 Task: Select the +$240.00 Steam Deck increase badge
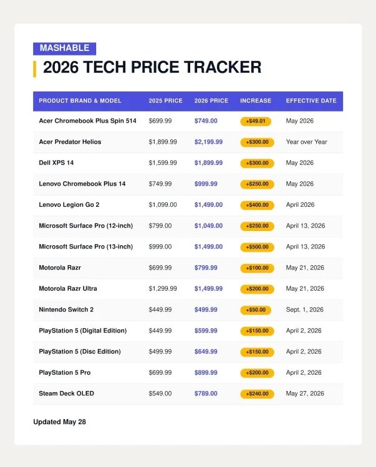click(x=257, y=394)
